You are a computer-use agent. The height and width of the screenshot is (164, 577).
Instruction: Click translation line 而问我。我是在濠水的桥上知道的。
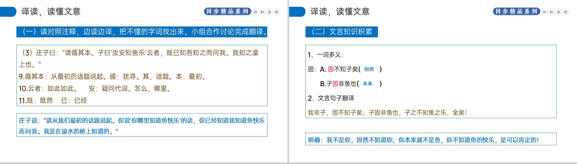click(x=68, y=131)
